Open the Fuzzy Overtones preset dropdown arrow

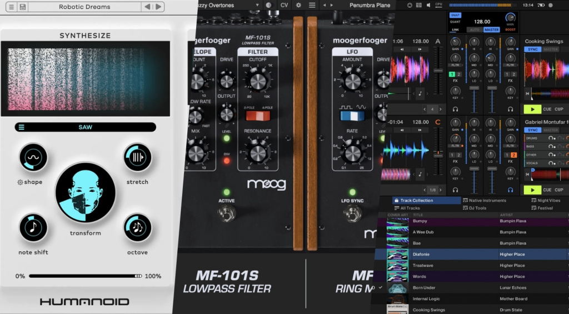[257, 5]
